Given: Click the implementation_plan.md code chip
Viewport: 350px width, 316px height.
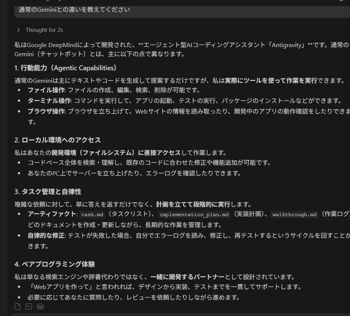Looking at the screenshot, I should pos(194,215).
